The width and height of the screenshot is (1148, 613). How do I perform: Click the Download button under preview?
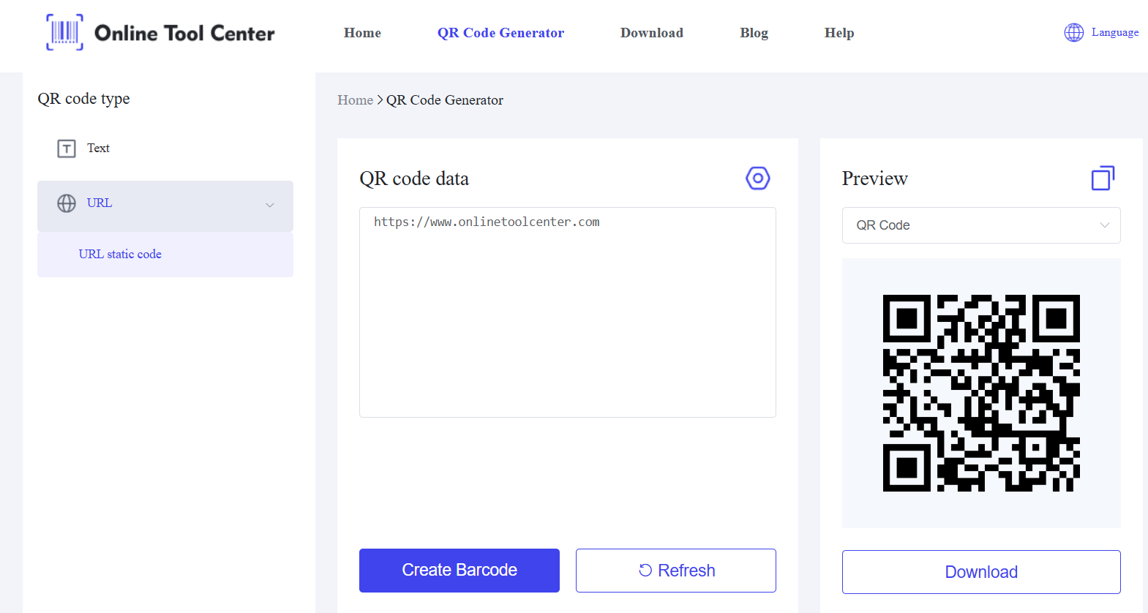point(981,572)
